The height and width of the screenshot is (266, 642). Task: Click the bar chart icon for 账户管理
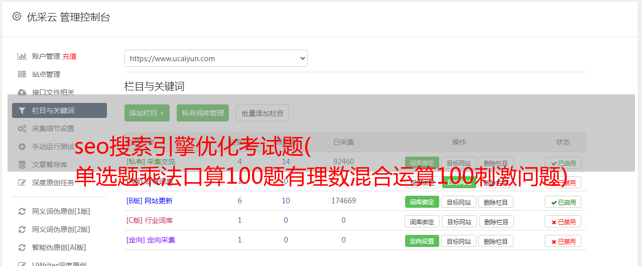click(x=22, y=56)
